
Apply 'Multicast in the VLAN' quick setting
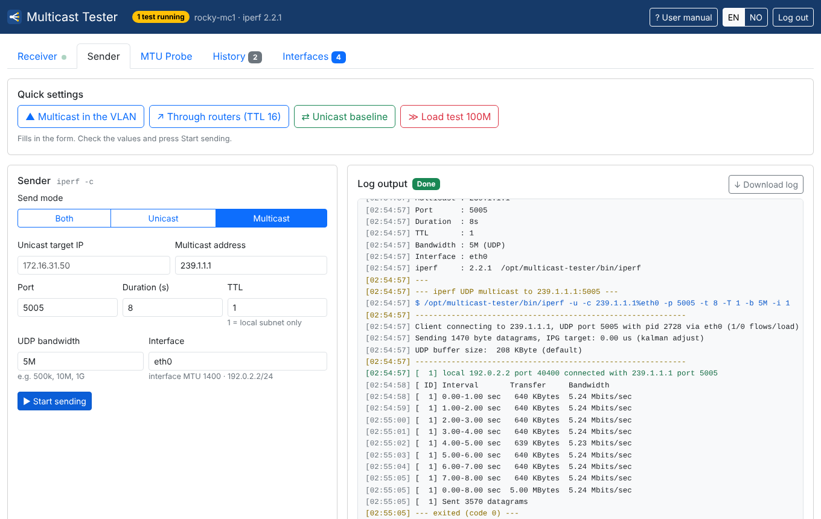tap(81, 116)
